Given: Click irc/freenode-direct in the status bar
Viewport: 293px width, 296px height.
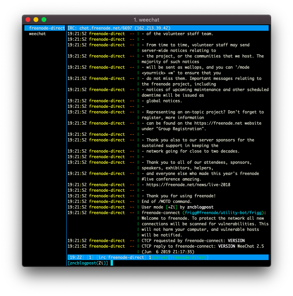Looking at the screenshot, I should click(121, 258).
